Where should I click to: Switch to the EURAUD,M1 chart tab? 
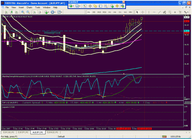pos(53,132)
